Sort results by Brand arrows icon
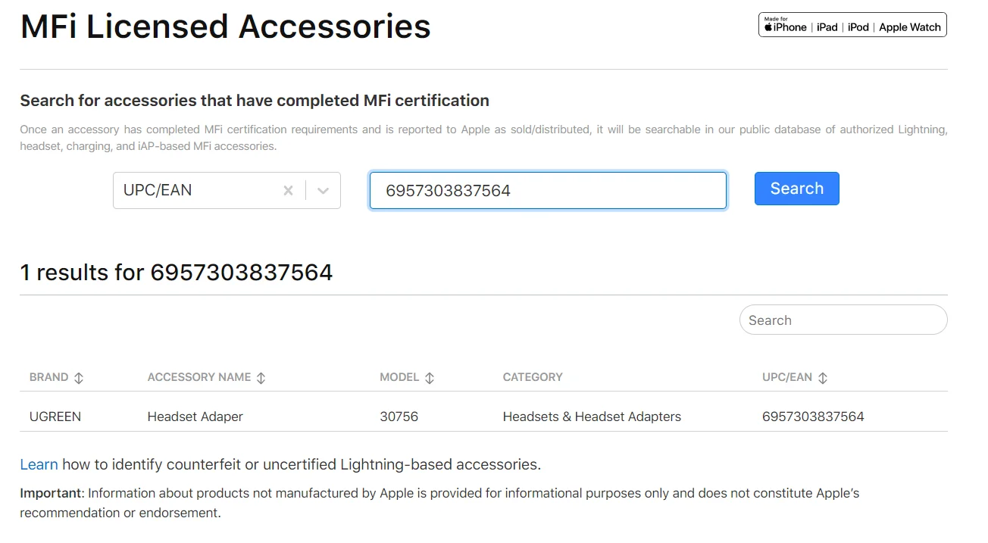The width and height of the screenshot is (988, 543). point(79,378)
